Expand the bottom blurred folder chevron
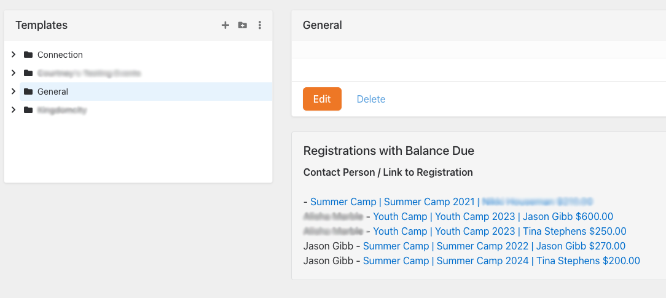 tap(14, 110)
